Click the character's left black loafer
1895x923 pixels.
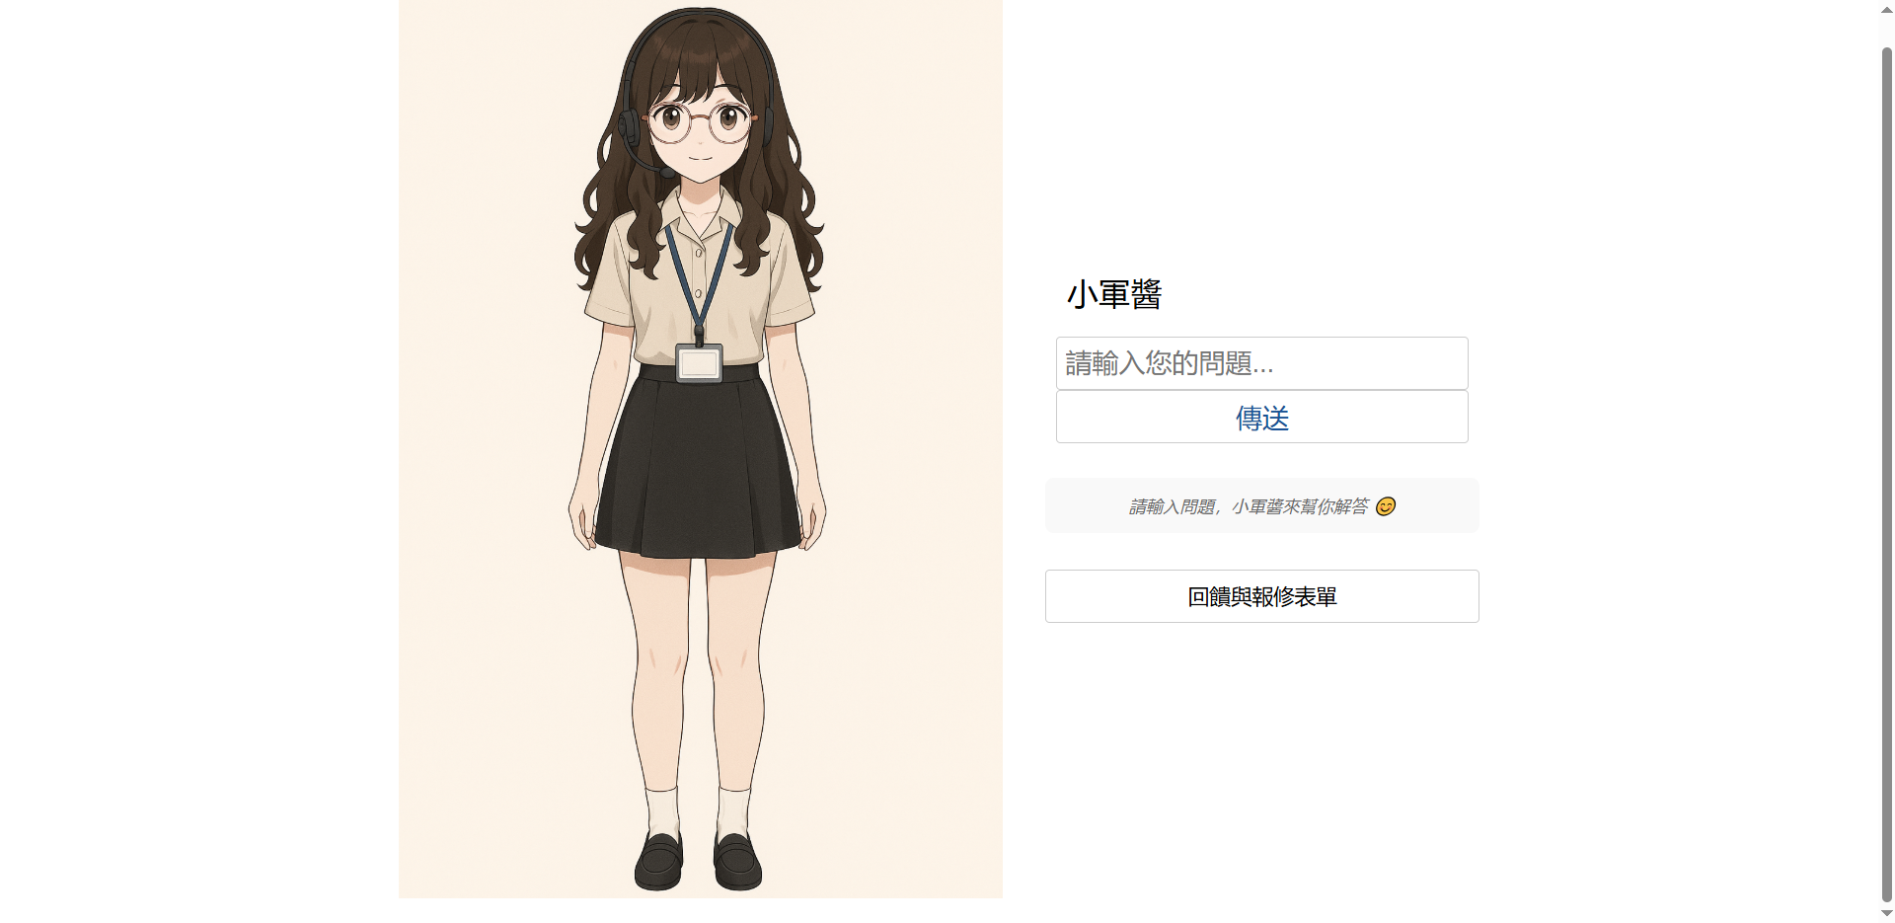click(x=737, y=861)
